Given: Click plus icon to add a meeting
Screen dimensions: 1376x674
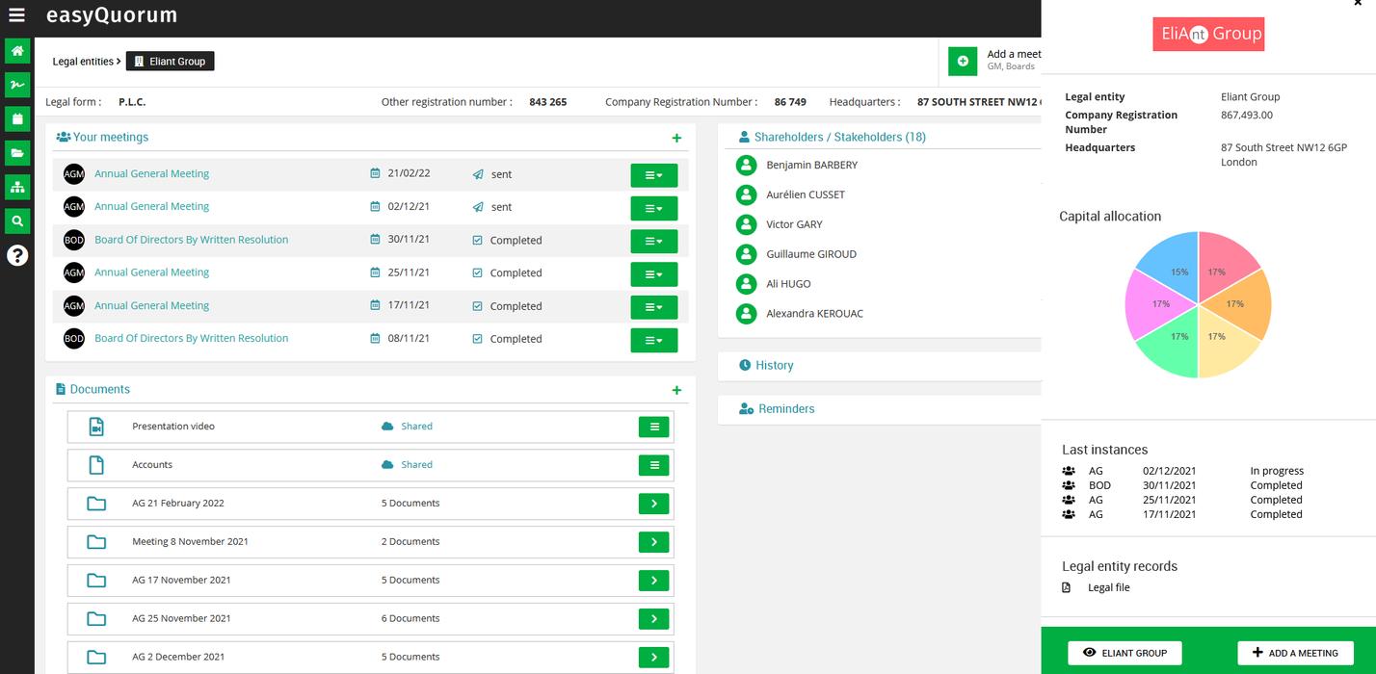Looking at the screenshot, I should 676,138.
